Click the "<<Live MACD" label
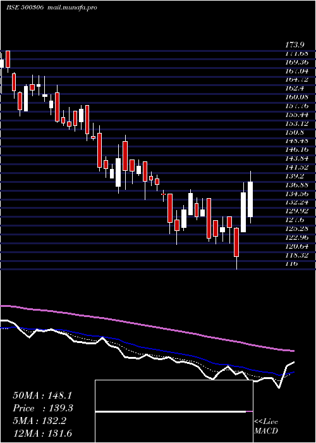This screenshot has height=443, width=316. click(266, 426)
